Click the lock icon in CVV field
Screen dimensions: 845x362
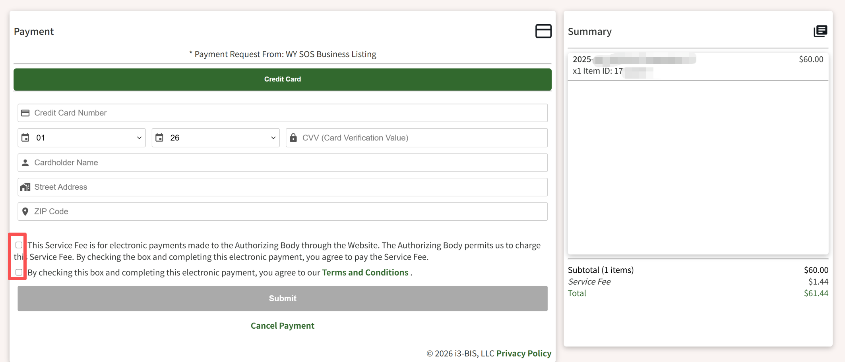(x=293, y=138)
